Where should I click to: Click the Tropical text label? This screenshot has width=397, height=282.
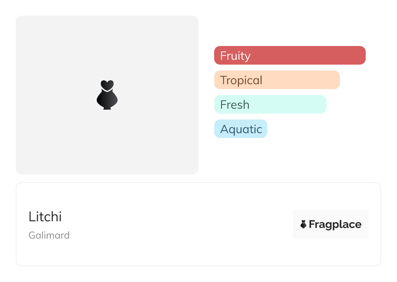[241, 80]
